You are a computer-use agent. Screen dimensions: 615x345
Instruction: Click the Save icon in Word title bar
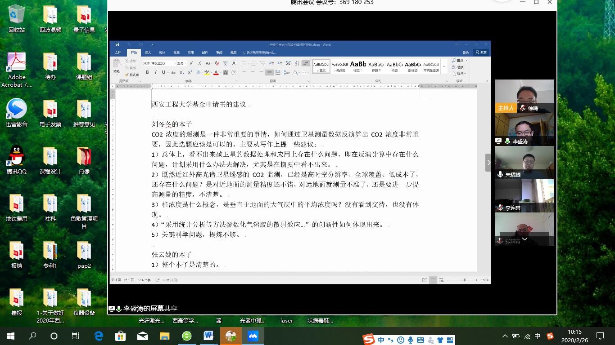click(118, 44)
